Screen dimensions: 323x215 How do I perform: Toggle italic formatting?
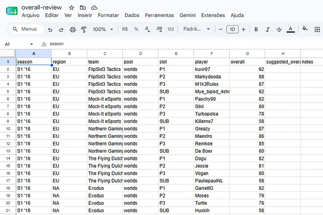coord(267,29)
